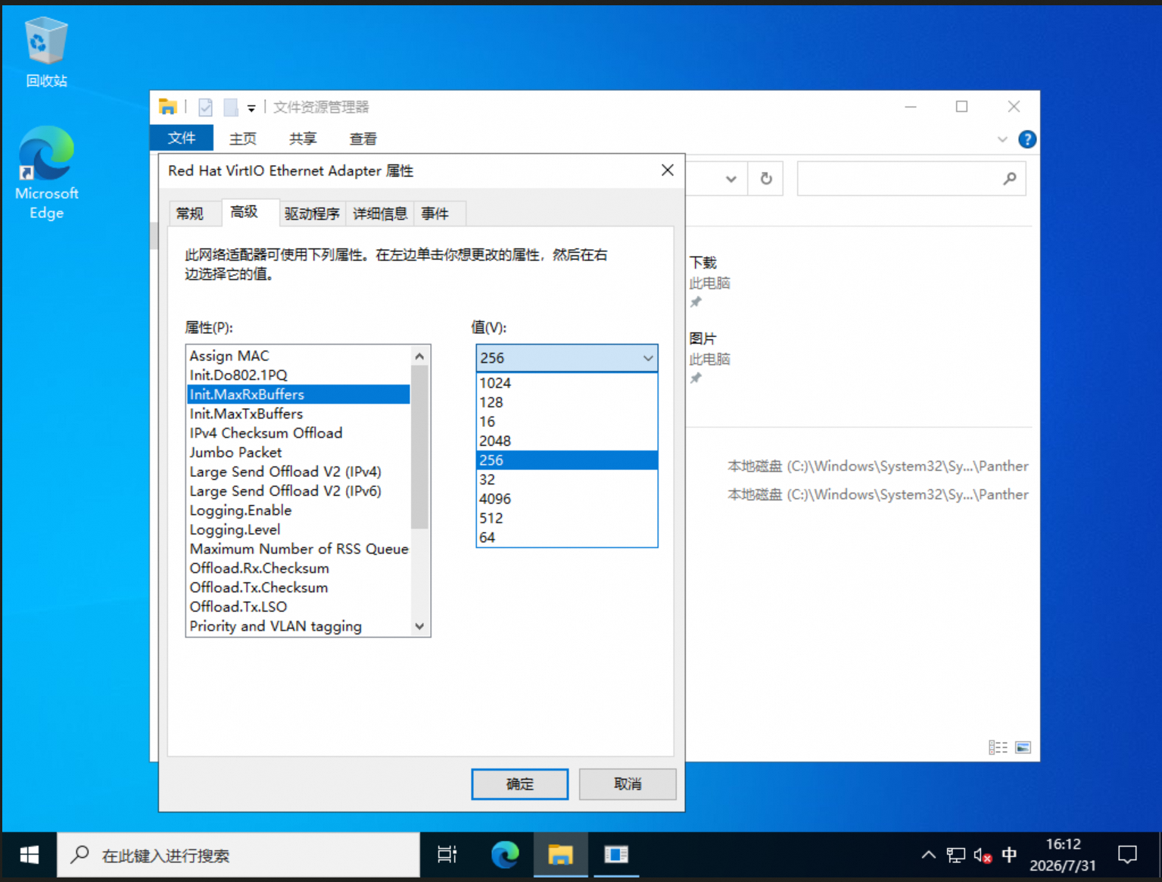Select Logging.Level property
The width and height of the screenshot is (1162, 882).
[298, 530]
